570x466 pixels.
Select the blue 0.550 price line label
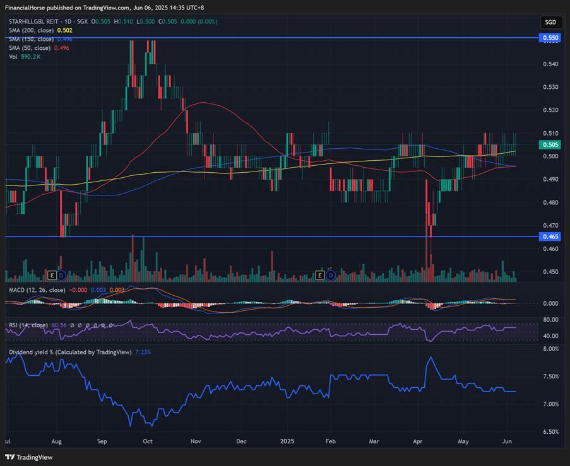click(x=550, y=38)
